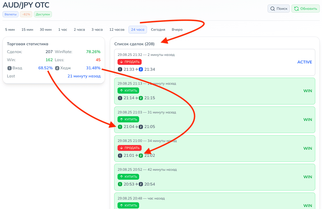322x209 pixels.
Task: Click the Доступен status badge
Action: click(x=43, y=14)
